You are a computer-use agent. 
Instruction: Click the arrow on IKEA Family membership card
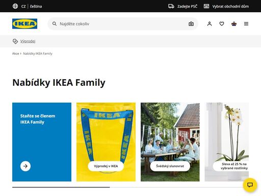coord(25,166)
